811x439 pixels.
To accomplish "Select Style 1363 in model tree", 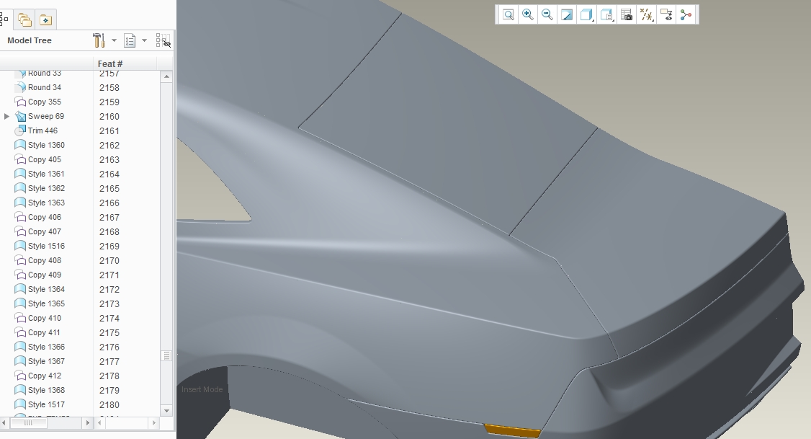I will tap(46, 203).
